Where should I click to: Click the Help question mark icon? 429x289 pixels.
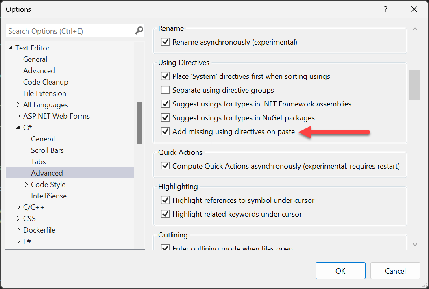(x=385, y=9)
